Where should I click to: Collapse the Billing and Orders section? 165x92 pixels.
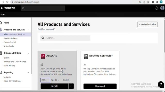(28, 53)
